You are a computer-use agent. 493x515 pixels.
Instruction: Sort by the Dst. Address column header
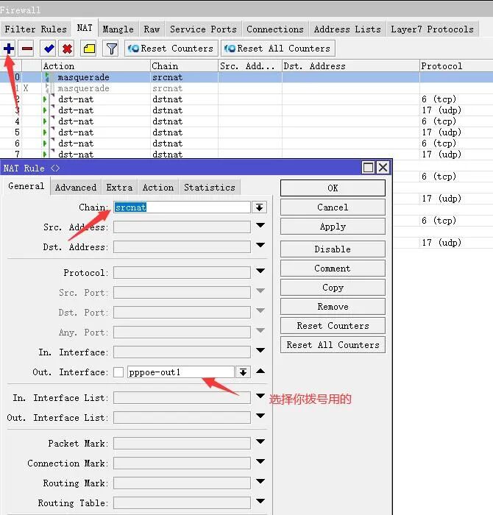tap(351, 66)
